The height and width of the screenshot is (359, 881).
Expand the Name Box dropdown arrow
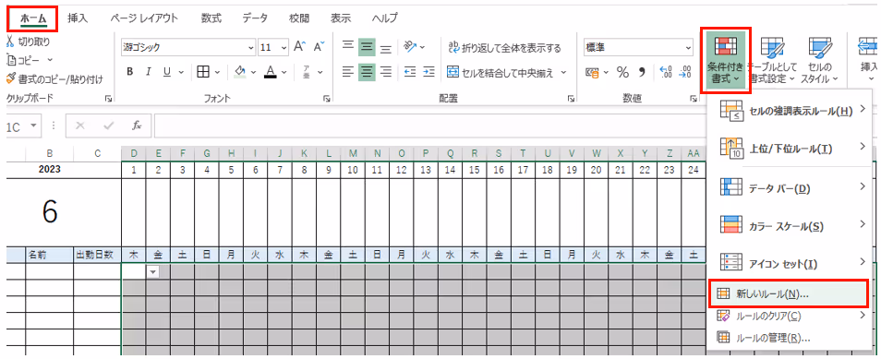(34, 126)
